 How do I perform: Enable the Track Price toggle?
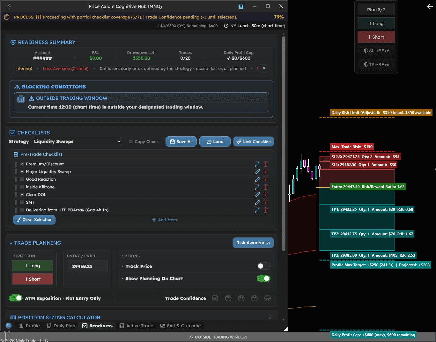pos(263,266)
